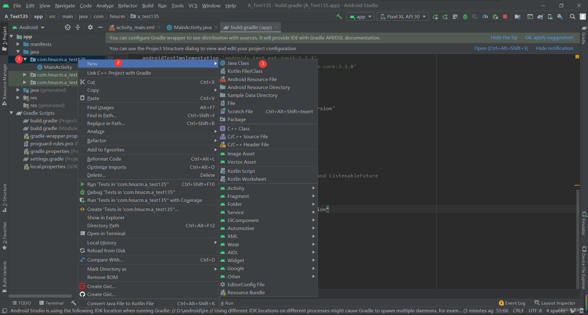Select Kotlin File/Class menu entry
The height and width of the screenshot is (315, 588).
coord(268,71)
